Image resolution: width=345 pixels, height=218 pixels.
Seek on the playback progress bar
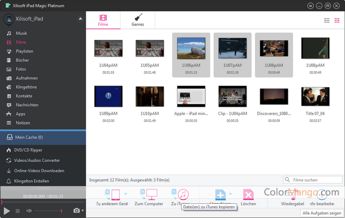[43, 202]
